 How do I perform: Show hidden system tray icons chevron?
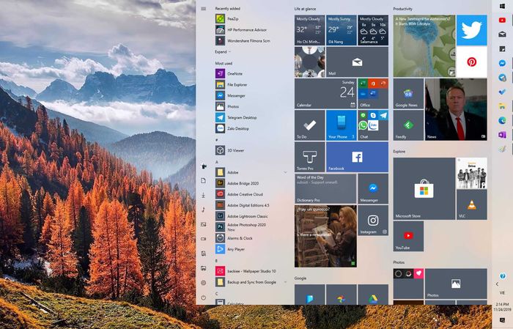497,284
